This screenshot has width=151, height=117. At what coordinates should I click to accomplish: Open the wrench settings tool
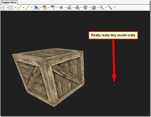click(110, 7)
